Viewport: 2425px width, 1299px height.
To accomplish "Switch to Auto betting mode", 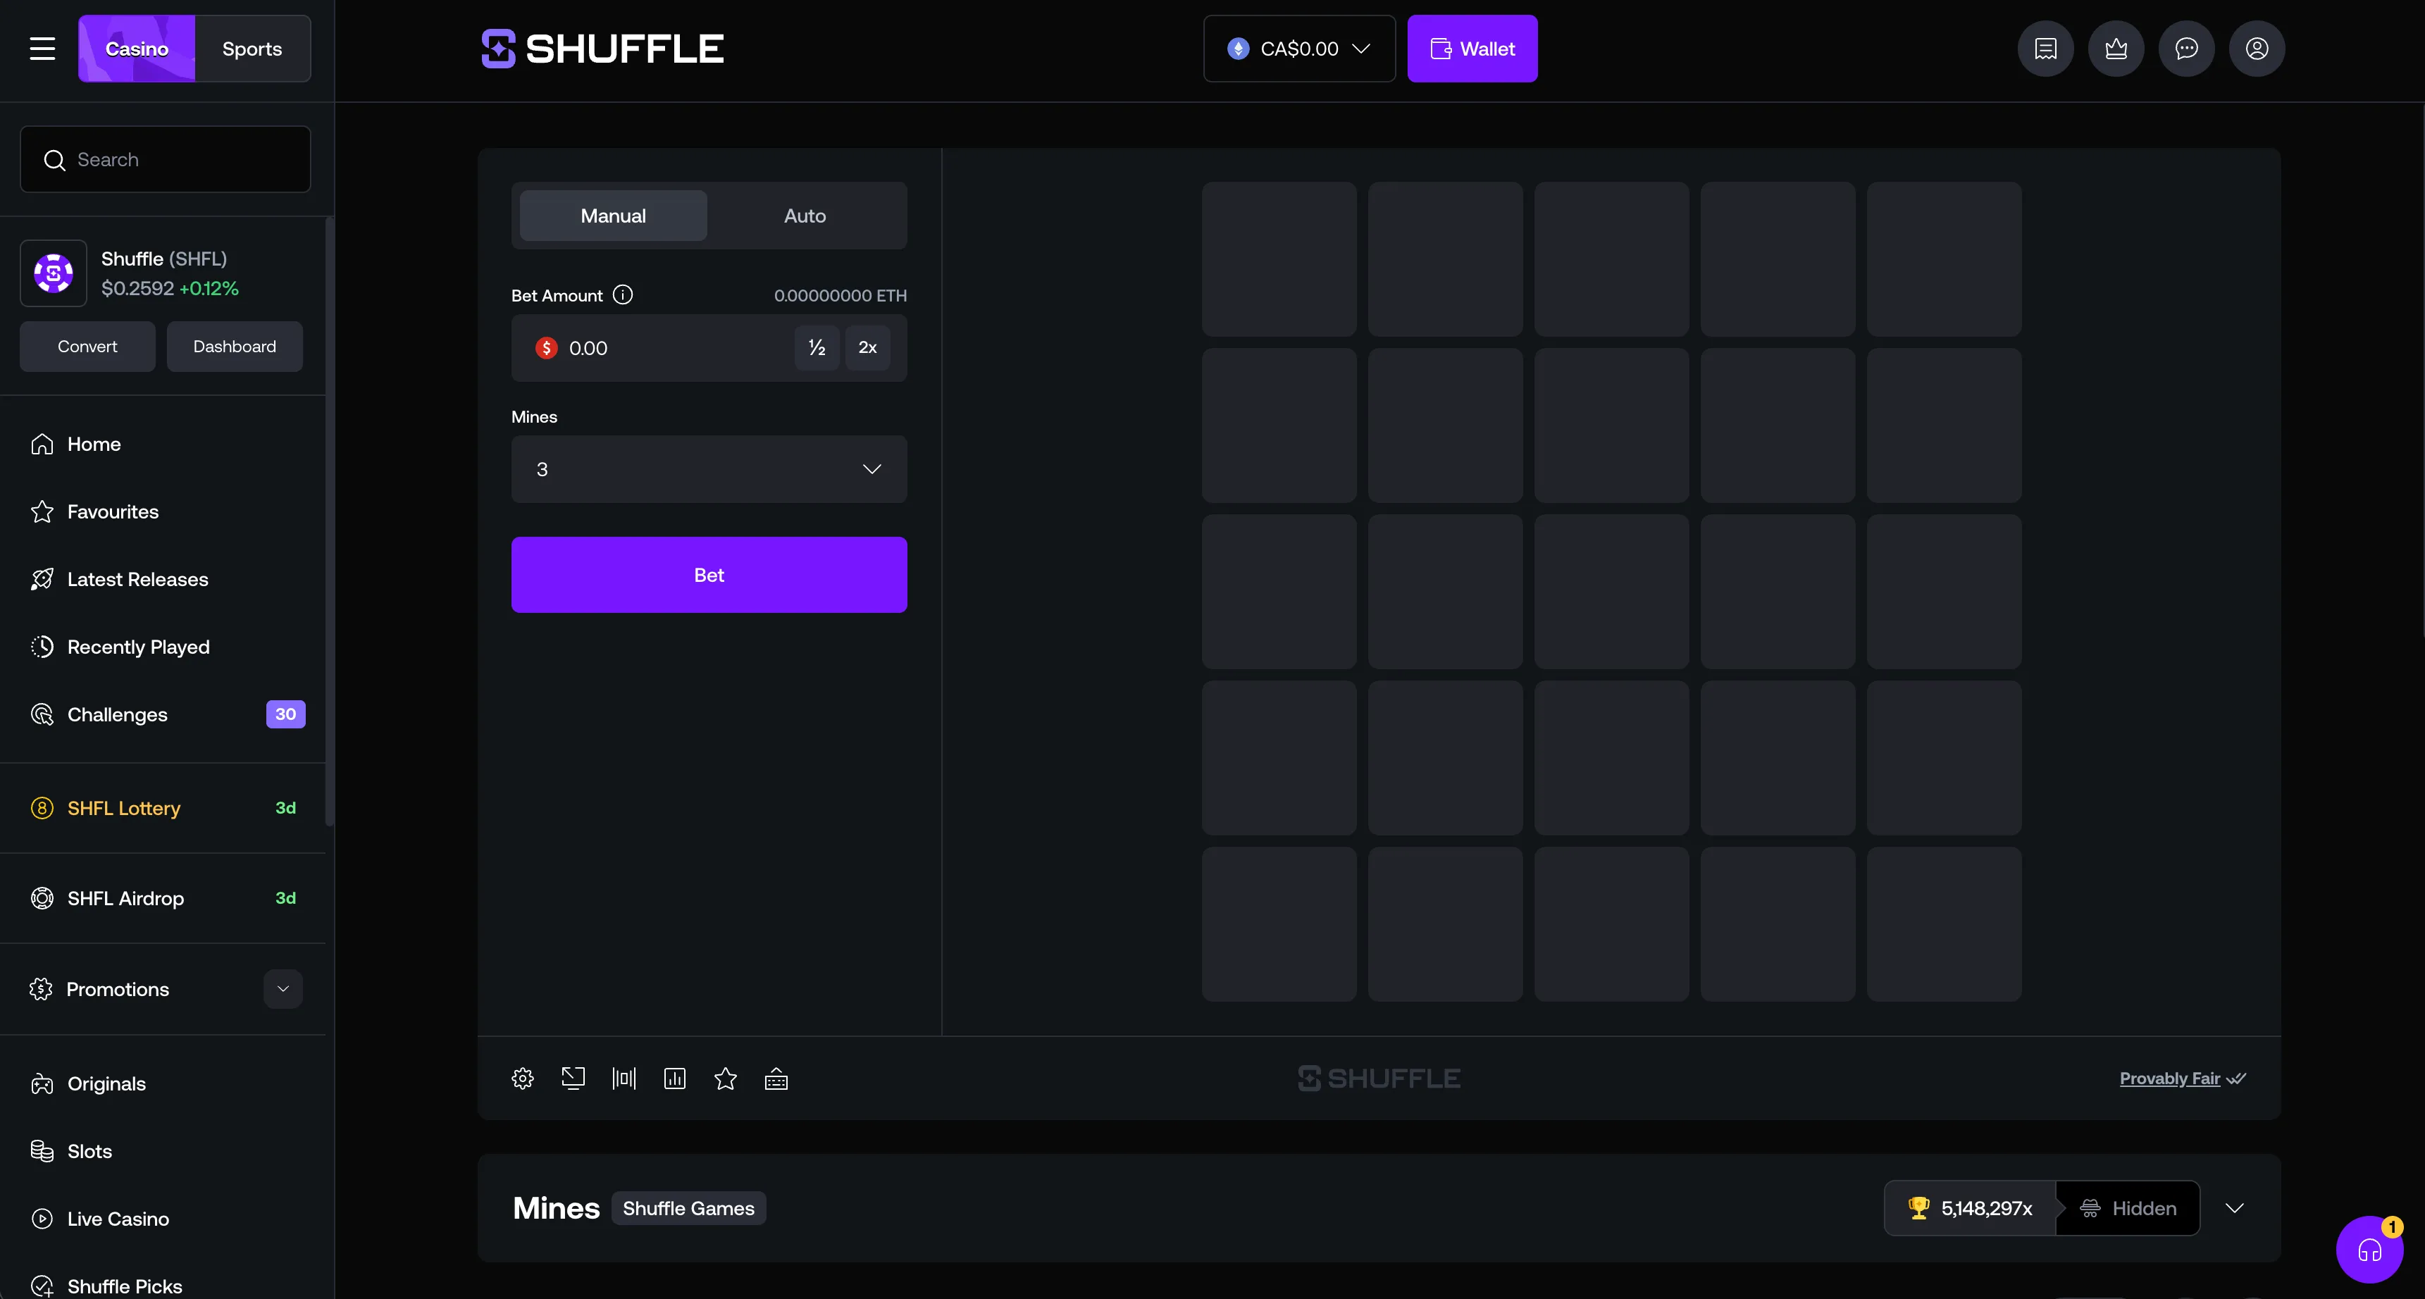I will pos(805,216).
